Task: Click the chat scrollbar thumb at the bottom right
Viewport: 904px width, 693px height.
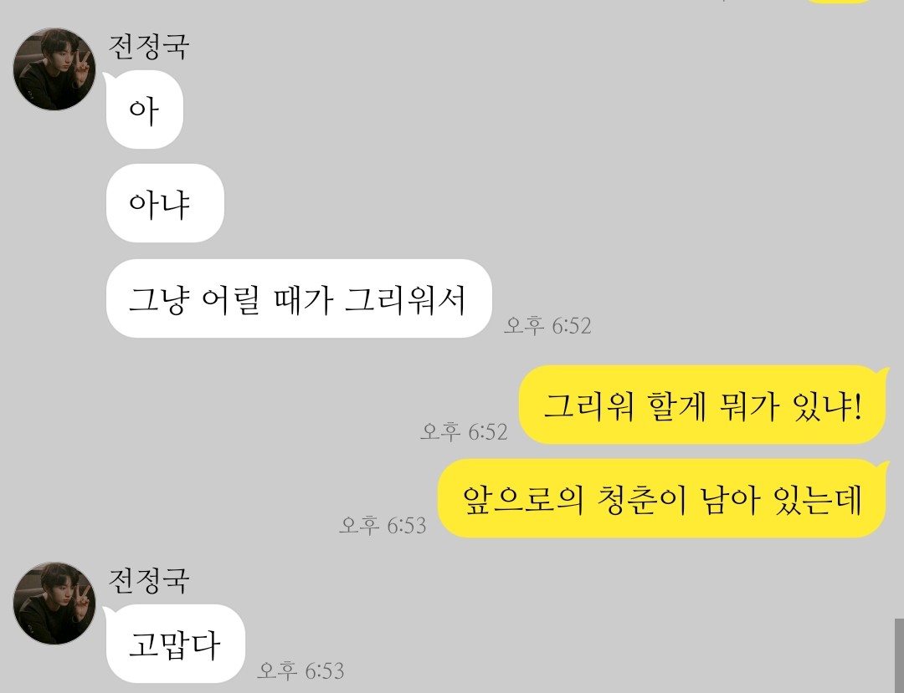Action: tap(899, 655)
